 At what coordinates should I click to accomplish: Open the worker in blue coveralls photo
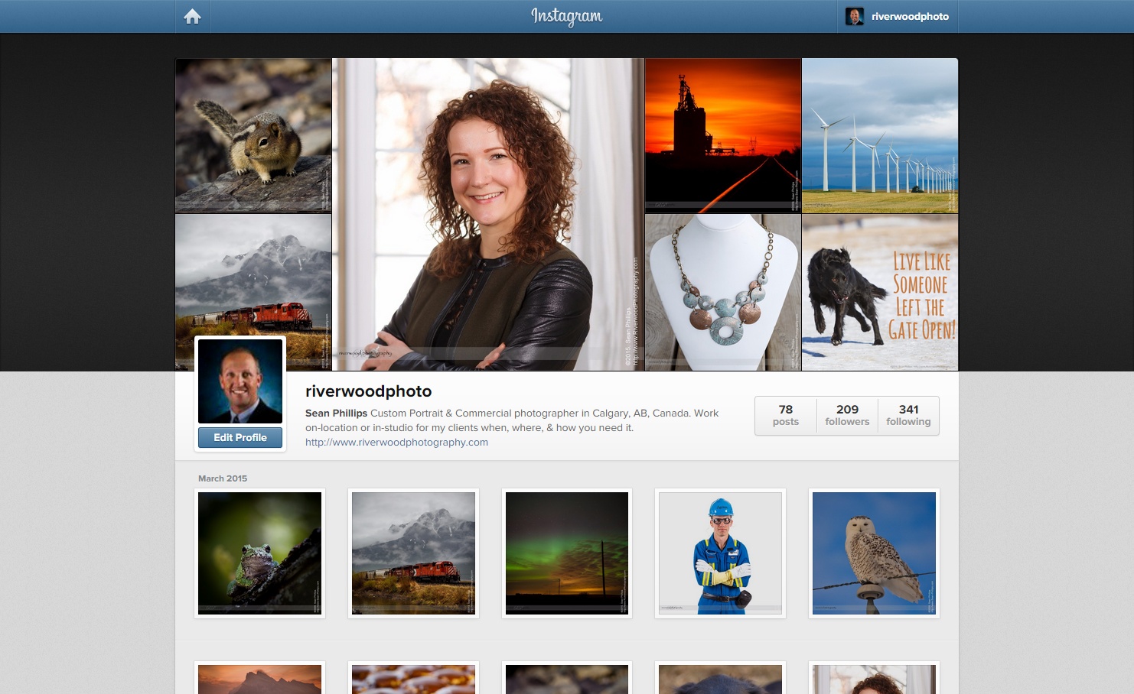tap(720, 553)
